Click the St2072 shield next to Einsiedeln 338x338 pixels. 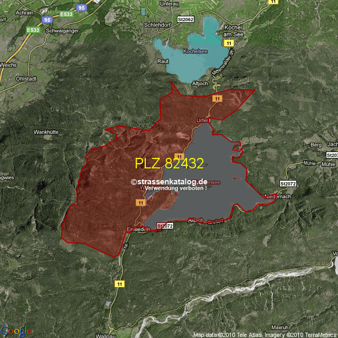pyautogui.click(x=165, y=226)
